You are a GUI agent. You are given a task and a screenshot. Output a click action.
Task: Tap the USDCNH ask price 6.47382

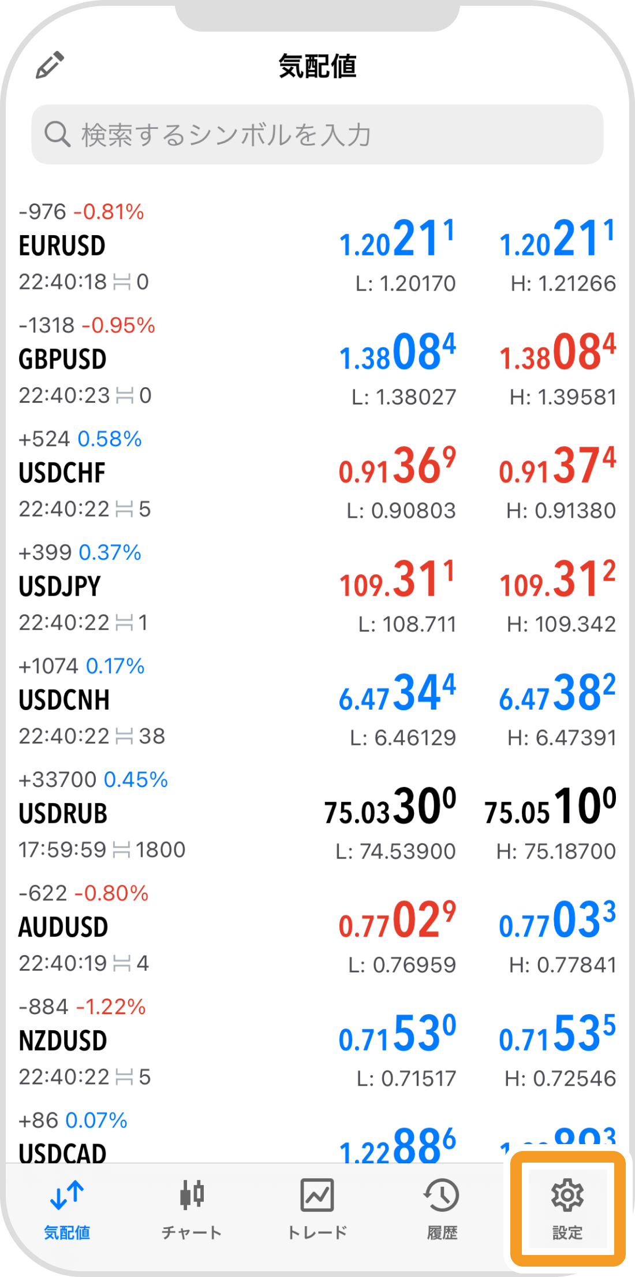[x=557, y=693]
